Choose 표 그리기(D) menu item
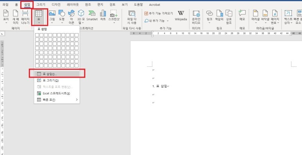302x155 pixels. tap(57, 80)
